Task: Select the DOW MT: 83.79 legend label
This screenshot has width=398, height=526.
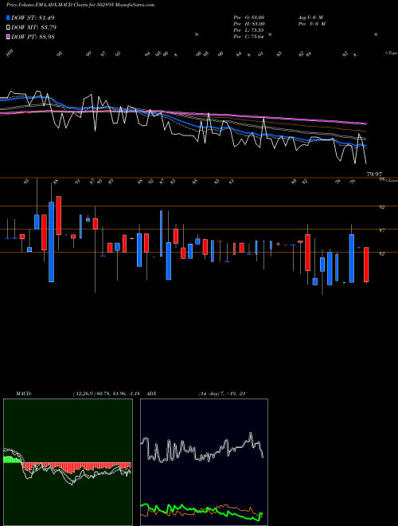Action: (x=33, y=28)
